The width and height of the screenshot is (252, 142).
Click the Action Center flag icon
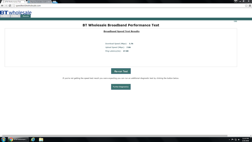coord(232,139)
